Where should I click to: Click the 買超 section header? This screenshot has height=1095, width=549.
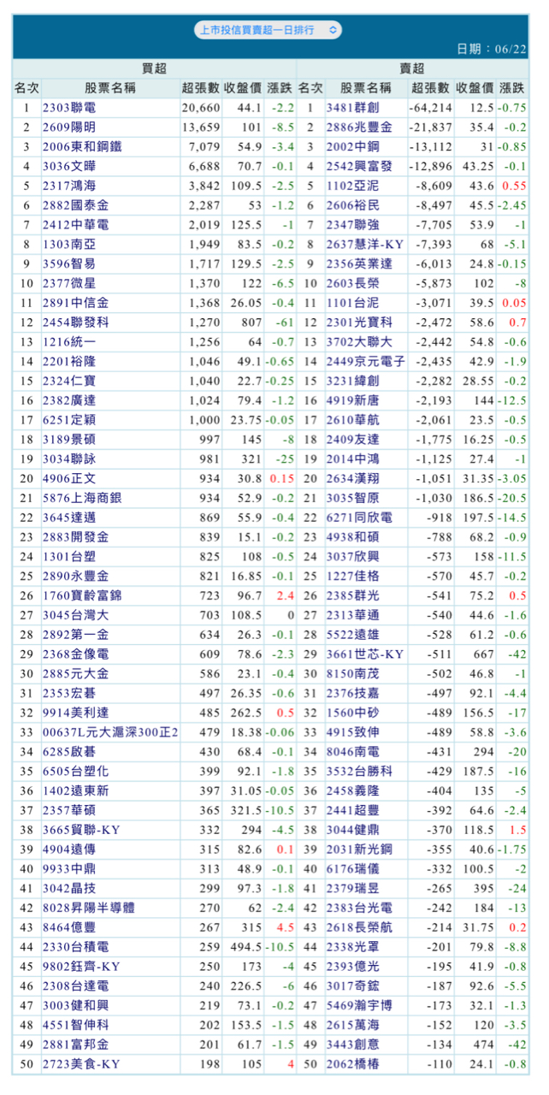click(154, 69)
